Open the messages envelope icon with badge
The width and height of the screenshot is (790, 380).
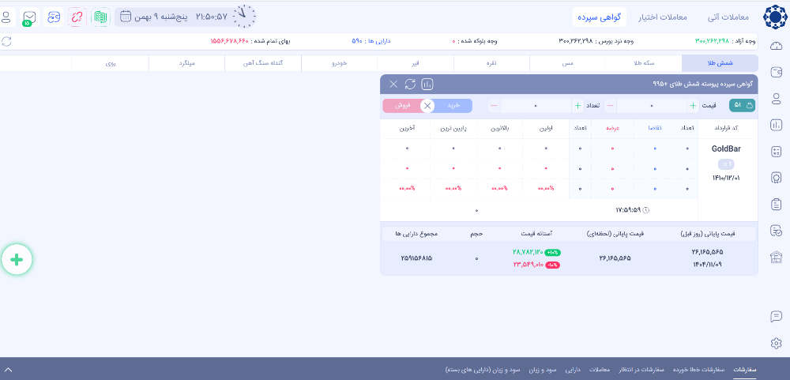[x=29, y=16]
